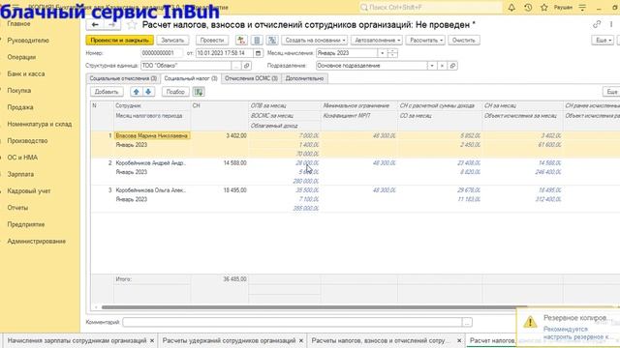Close the Начисления зарплаты сотрудникам организаций tab
This screenshot has width=620, height=348.
coord(152,340)
